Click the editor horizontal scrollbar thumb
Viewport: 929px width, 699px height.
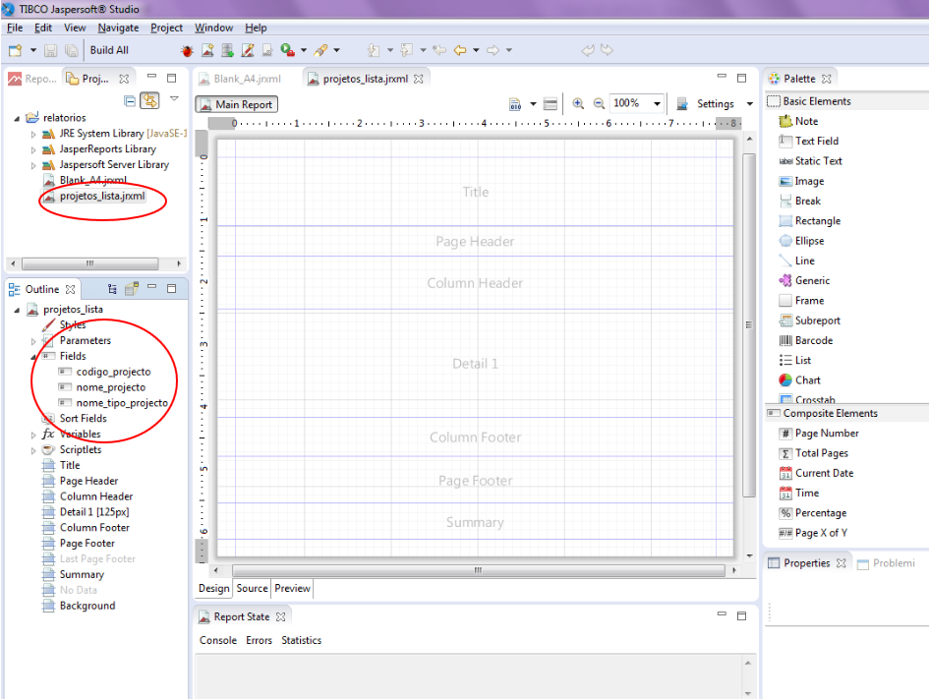[478, 570]
